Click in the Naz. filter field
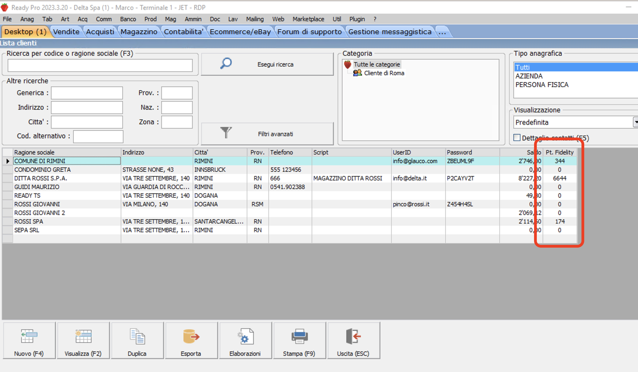Viewport: 638px width, 372px height. (x=177, y=107)
